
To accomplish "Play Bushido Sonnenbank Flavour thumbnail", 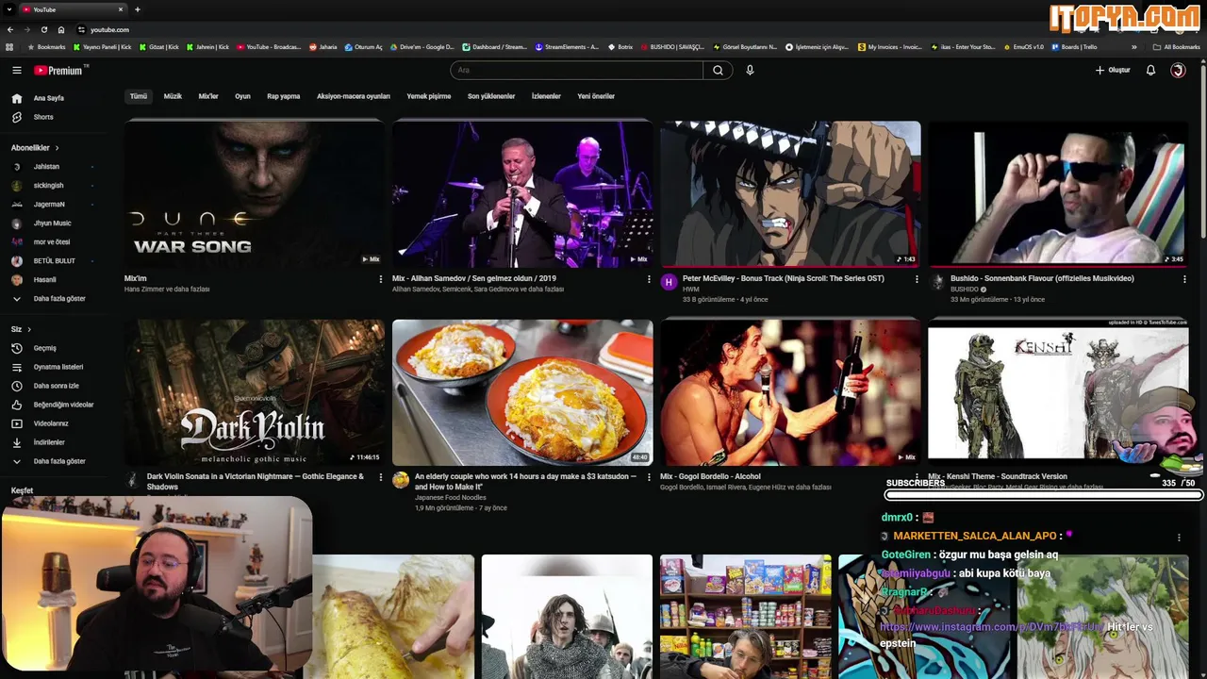I will click(1058, 193).
